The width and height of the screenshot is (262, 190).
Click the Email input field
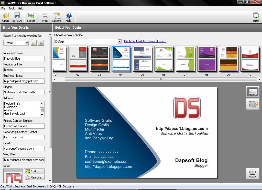coord(24,149)
